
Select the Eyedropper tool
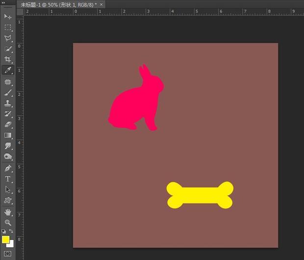[x=8, y=70]
